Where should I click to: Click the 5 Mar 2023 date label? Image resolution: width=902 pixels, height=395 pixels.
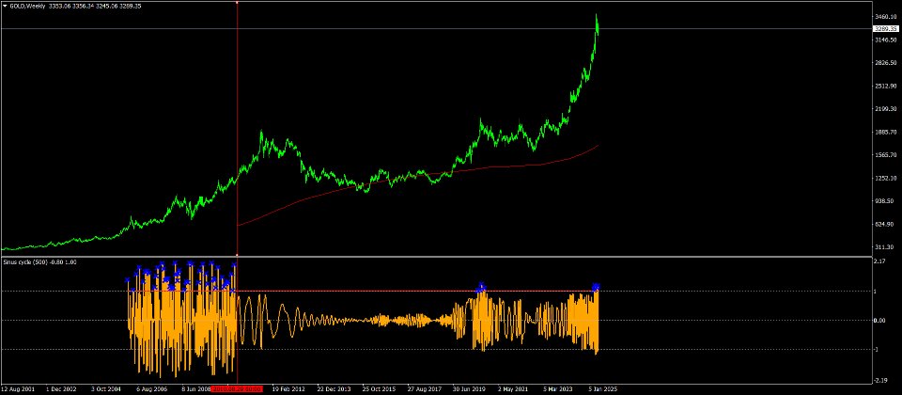558,388
